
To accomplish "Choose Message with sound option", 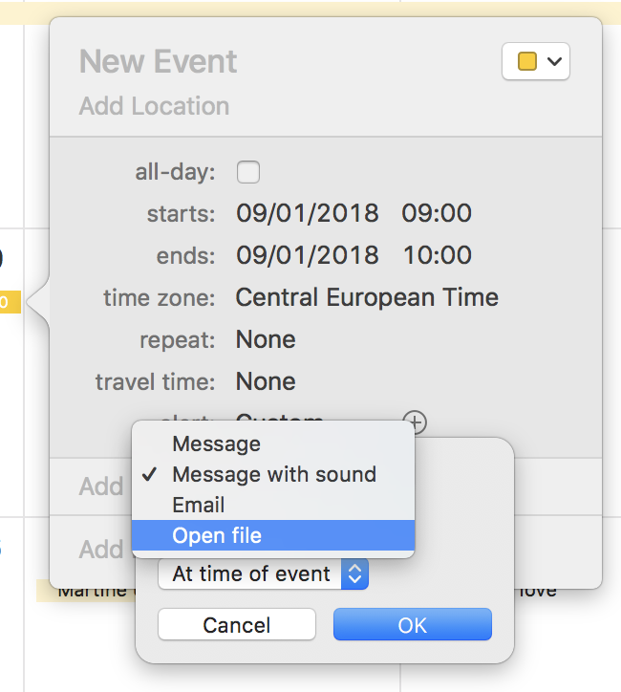I will [273, 474].
